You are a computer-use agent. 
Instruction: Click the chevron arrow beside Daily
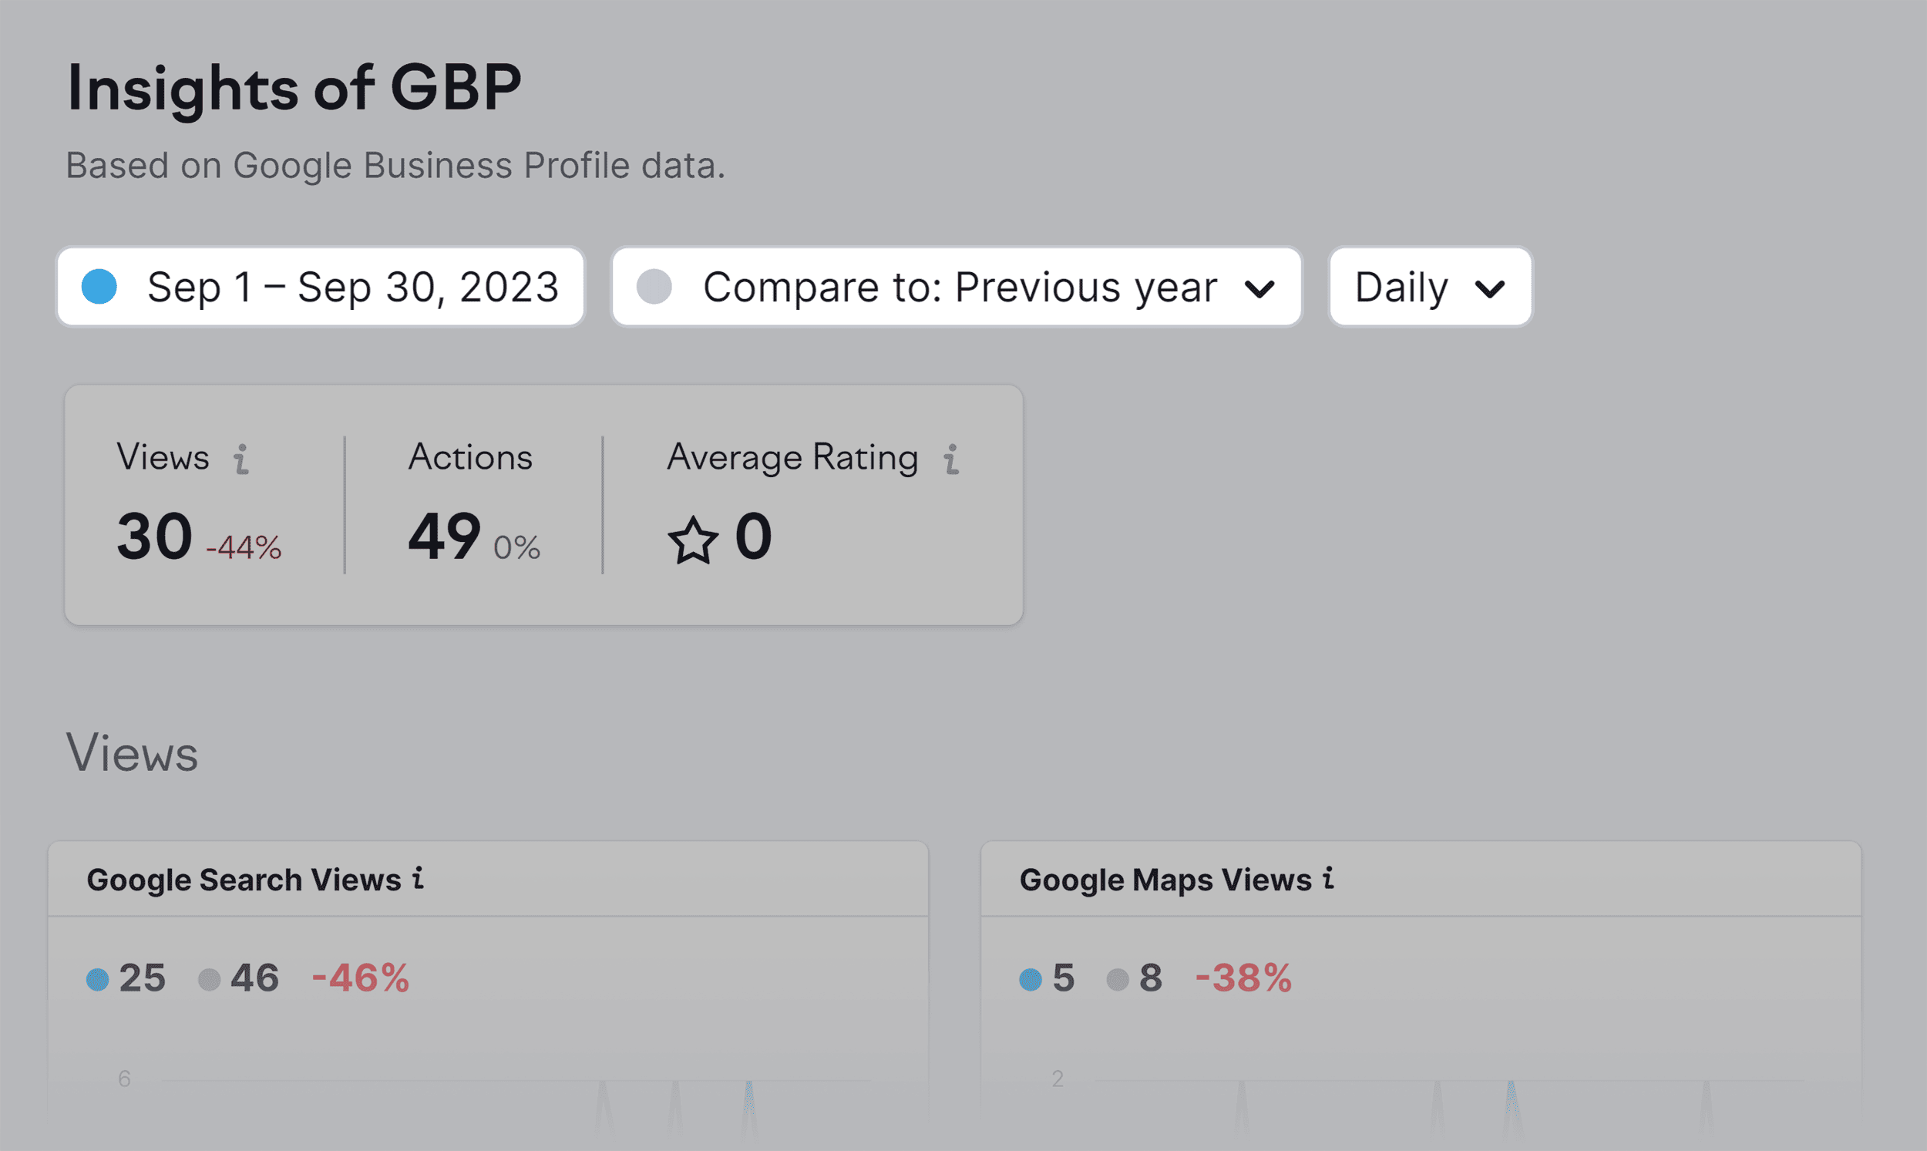pos(1490,289)
